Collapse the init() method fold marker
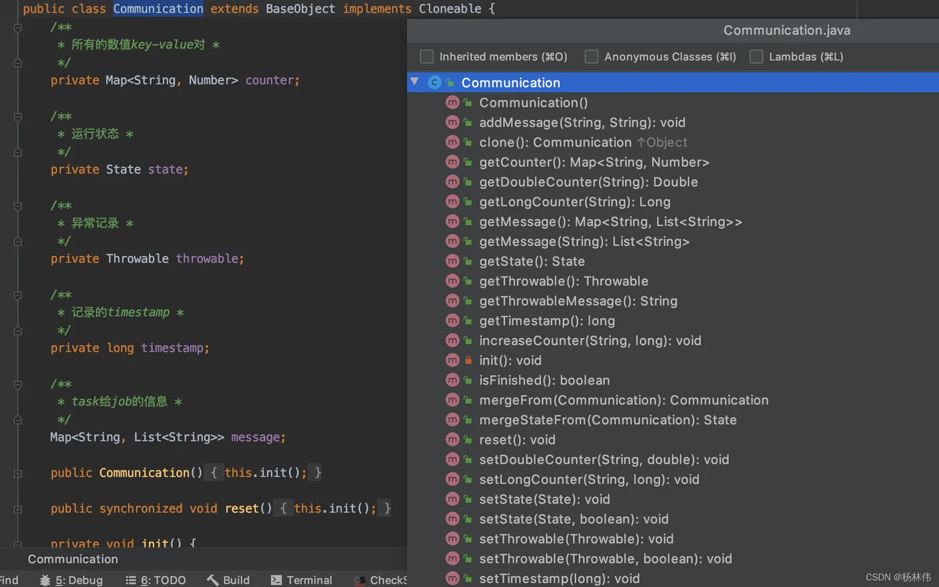This screenshot has width=939, height=587. point(18,544)
